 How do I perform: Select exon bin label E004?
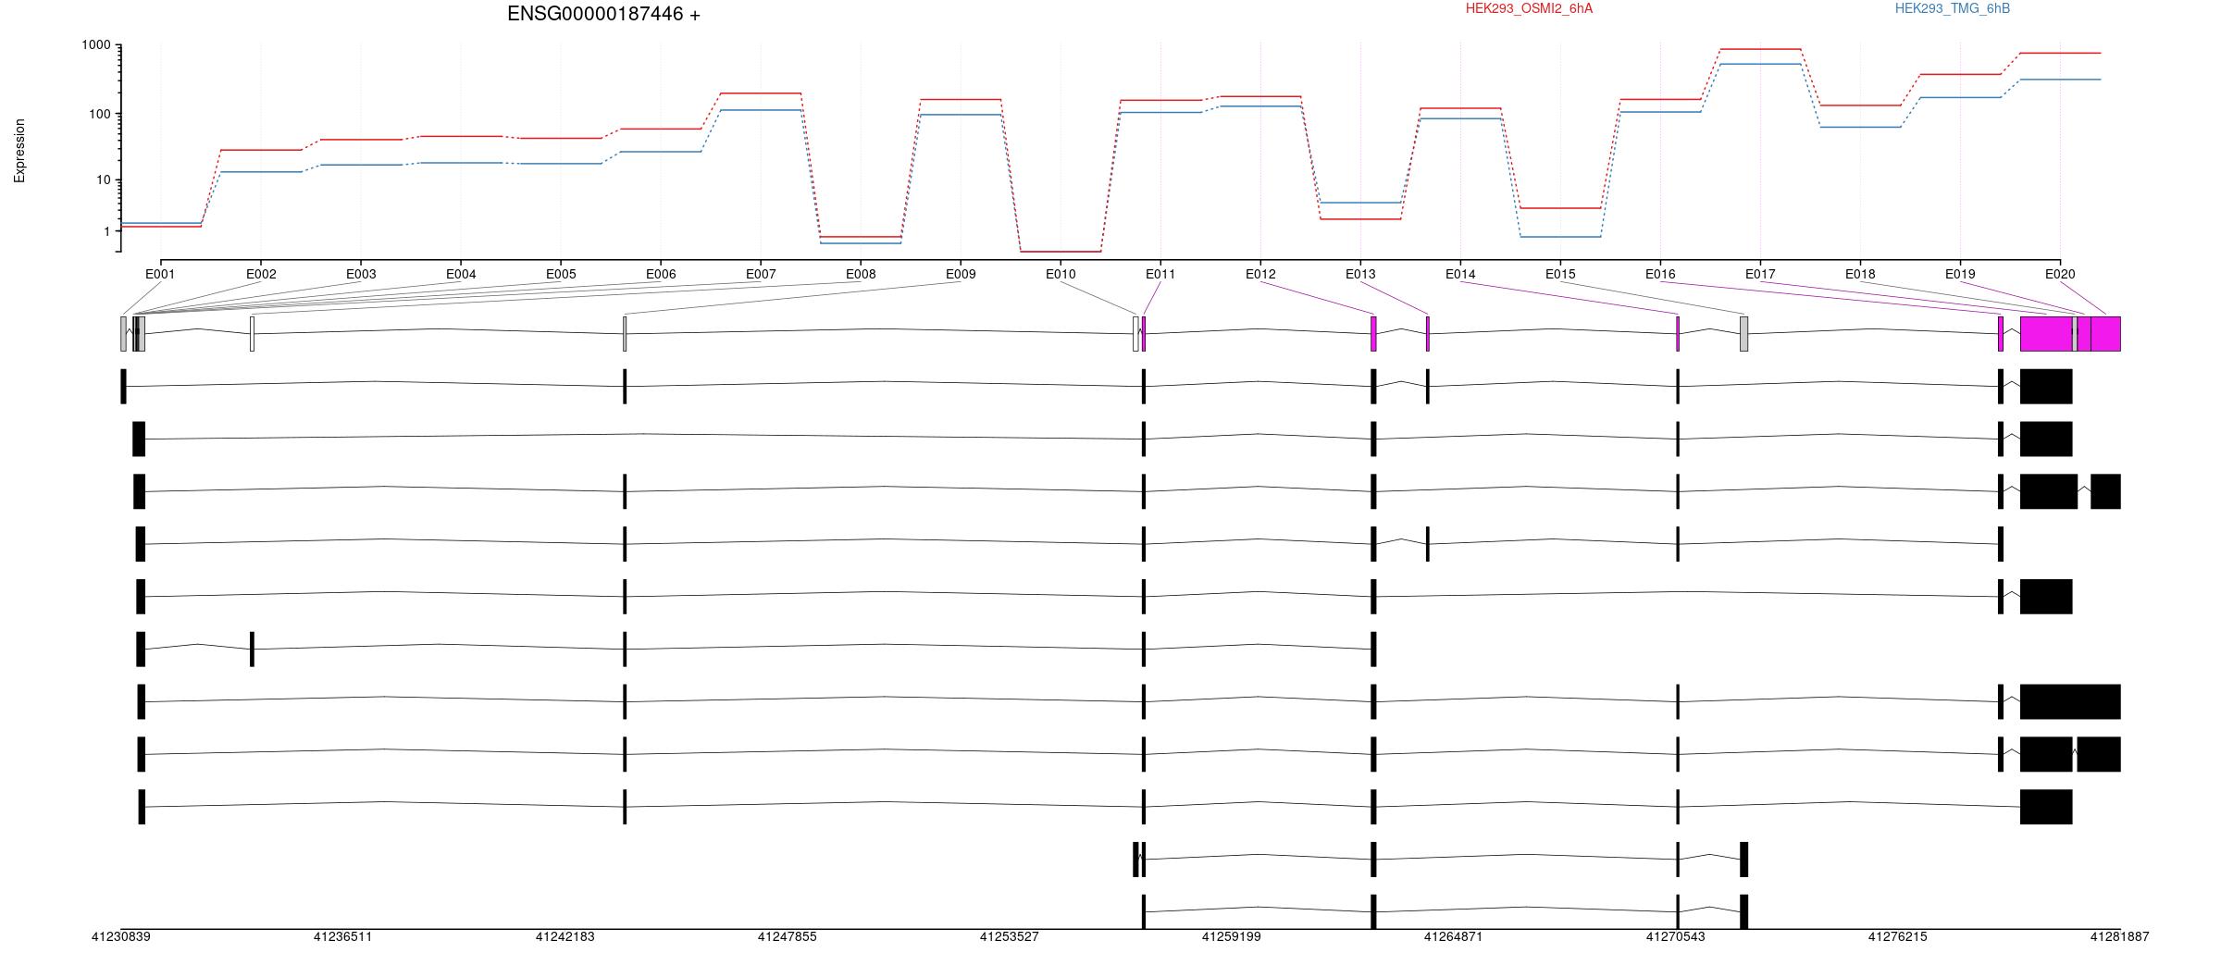click(461, 274)
